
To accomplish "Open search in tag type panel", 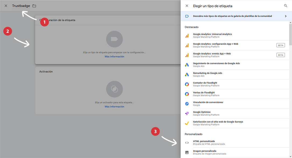I will (x=286, y=6).
